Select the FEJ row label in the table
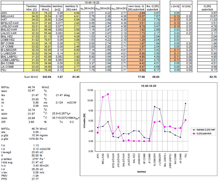Image resolution: width=218 pixels, height=181 pixels. (4, 70)
